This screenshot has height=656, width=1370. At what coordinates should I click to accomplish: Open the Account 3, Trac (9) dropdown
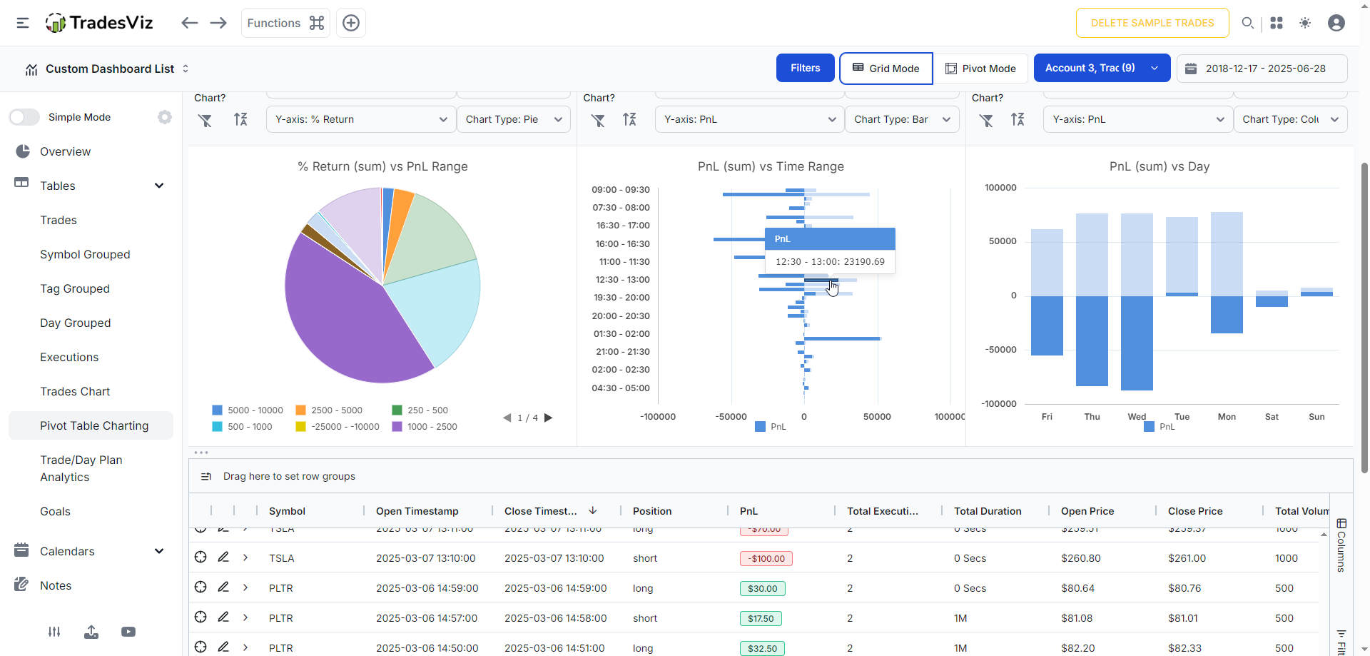coord(1102,68)
